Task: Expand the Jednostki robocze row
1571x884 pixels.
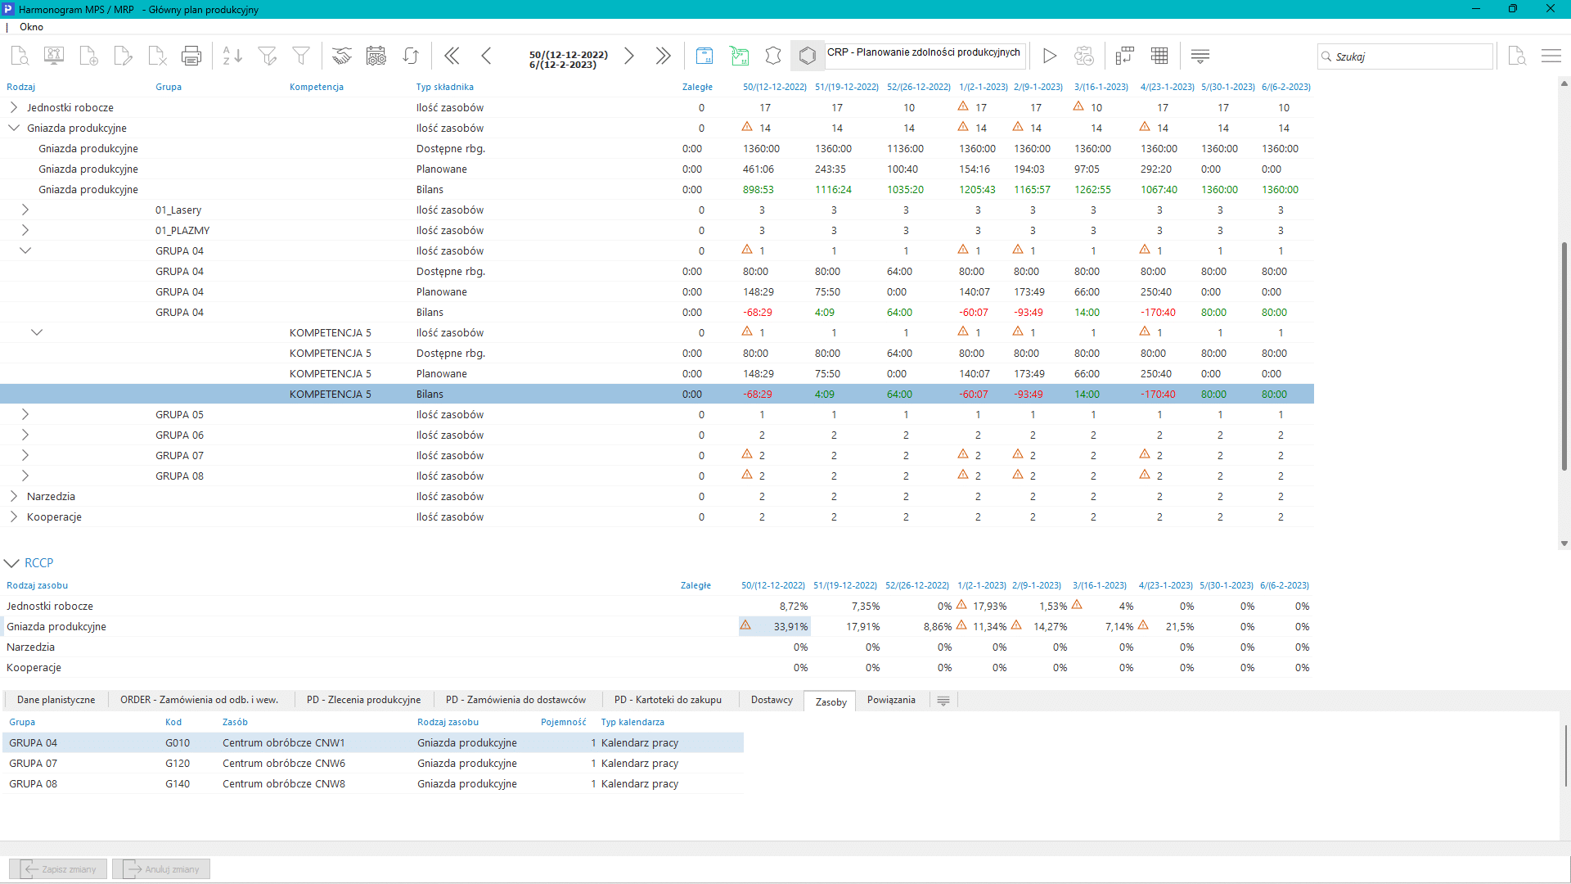Action: pos(14,107)
